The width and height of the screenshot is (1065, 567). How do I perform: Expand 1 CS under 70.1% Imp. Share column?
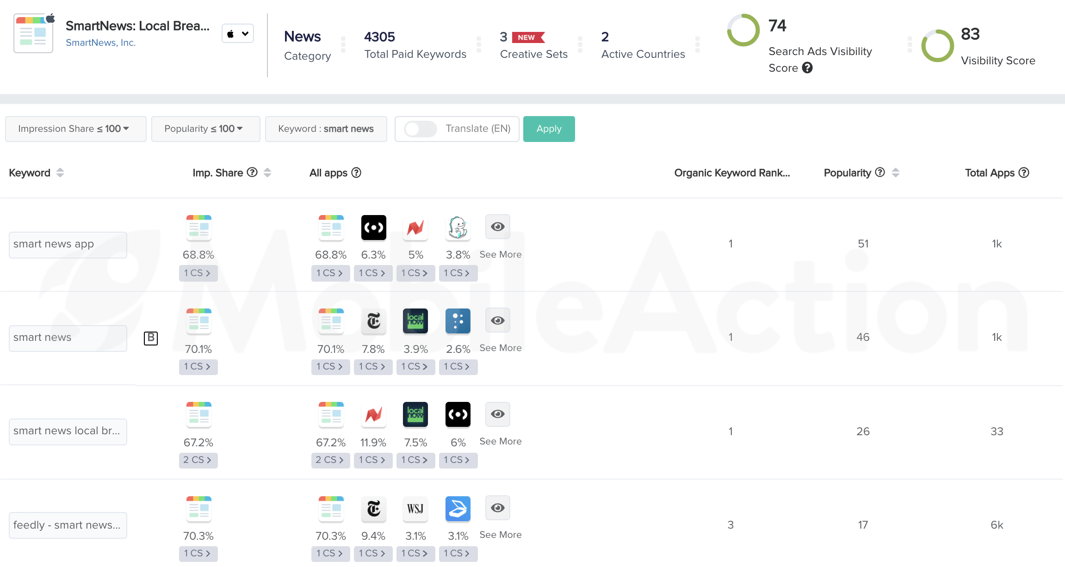[x=198, y=366]
